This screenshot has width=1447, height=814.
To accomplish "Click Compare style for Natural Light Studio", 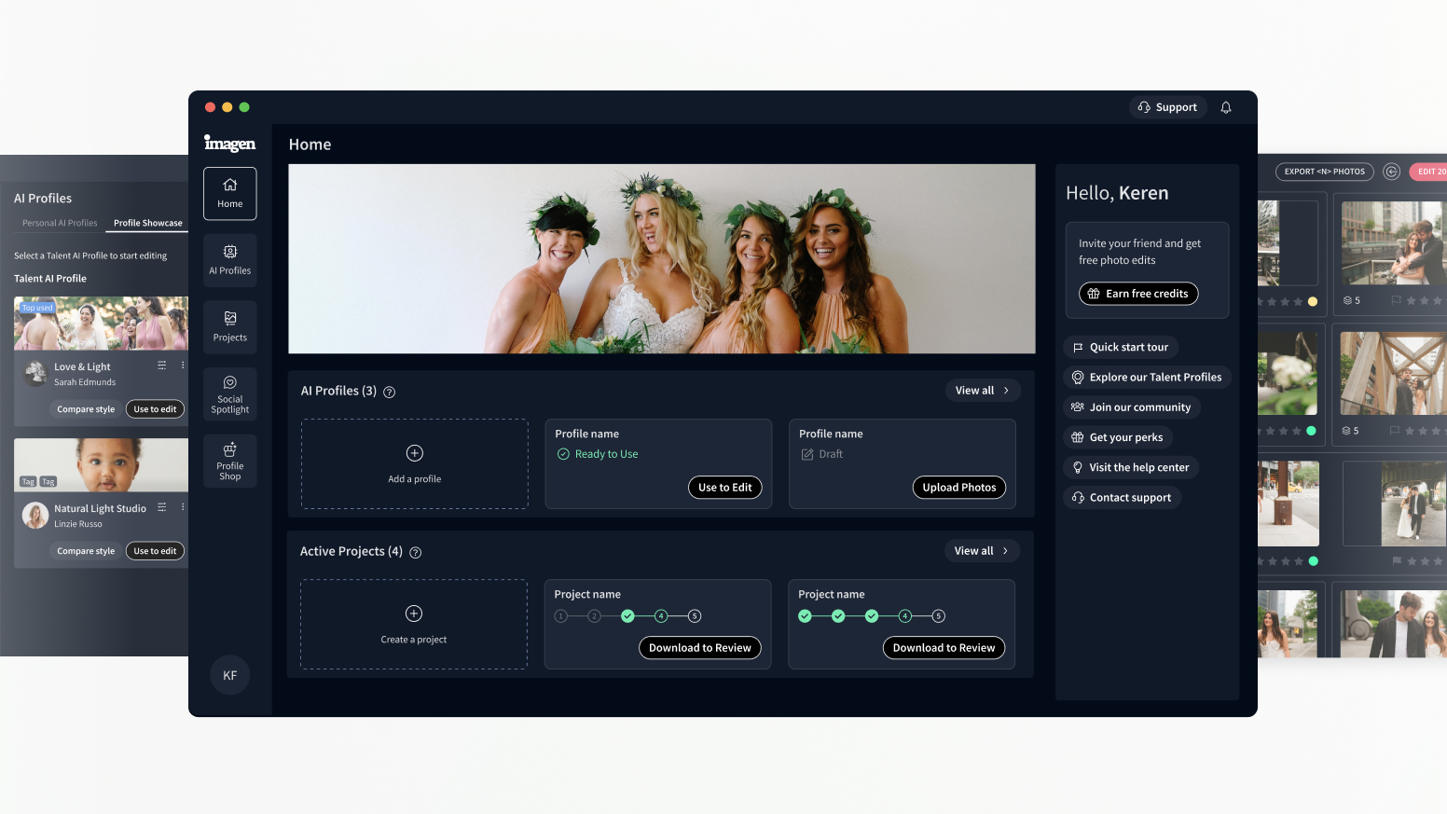I will 86,551.
